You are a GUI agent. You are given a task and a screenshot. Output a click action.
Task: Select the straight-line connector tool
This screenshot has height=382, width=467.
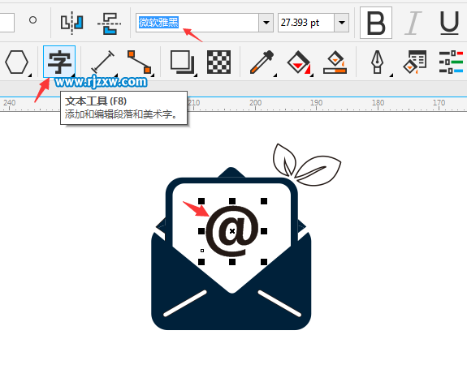[140, 62]
